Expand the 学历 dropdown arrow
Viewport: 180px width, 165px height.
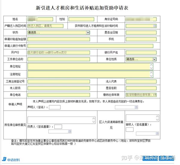point(88,33)
